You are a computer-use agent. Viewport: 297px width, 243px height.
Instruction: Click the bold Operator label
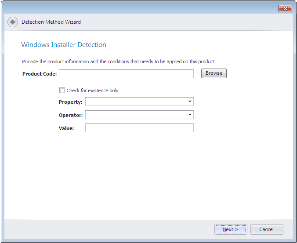[71, 115]
